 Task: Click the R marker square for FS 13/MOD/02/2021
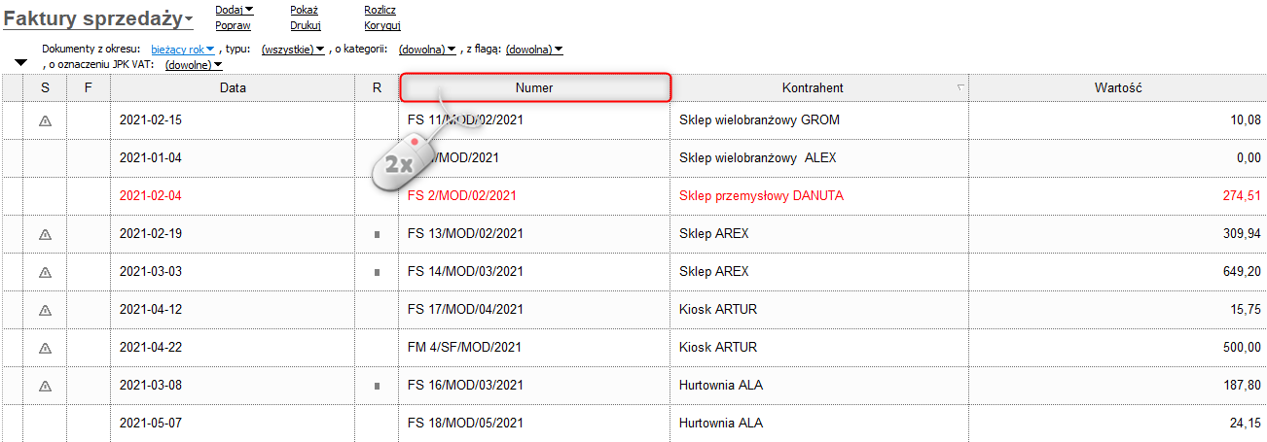377,234
